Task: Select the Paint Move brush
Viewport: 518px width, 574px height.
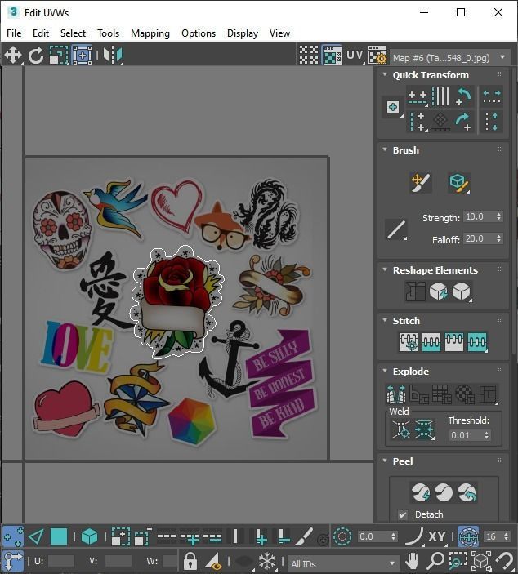Action: [421, 183]
